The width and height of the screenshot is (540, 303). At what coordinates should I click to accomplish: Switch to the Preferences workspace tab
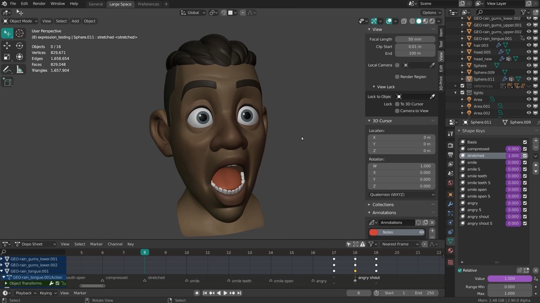(148, 4)
